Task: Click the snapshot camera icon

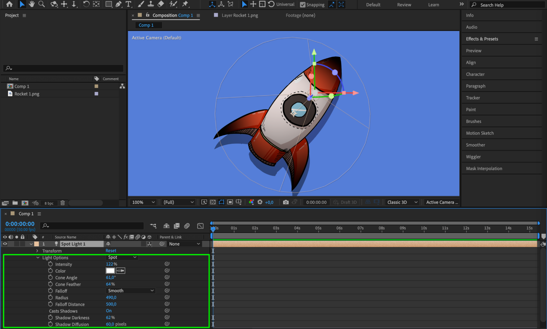Action: pyautogui.click(x=286, y=202)
